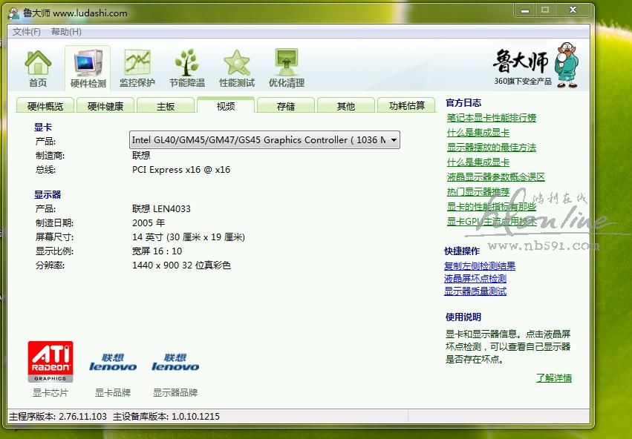Open the 节能降温 energy saving icon
Viewport: 632px width, 439px height.
click(187, 68)
